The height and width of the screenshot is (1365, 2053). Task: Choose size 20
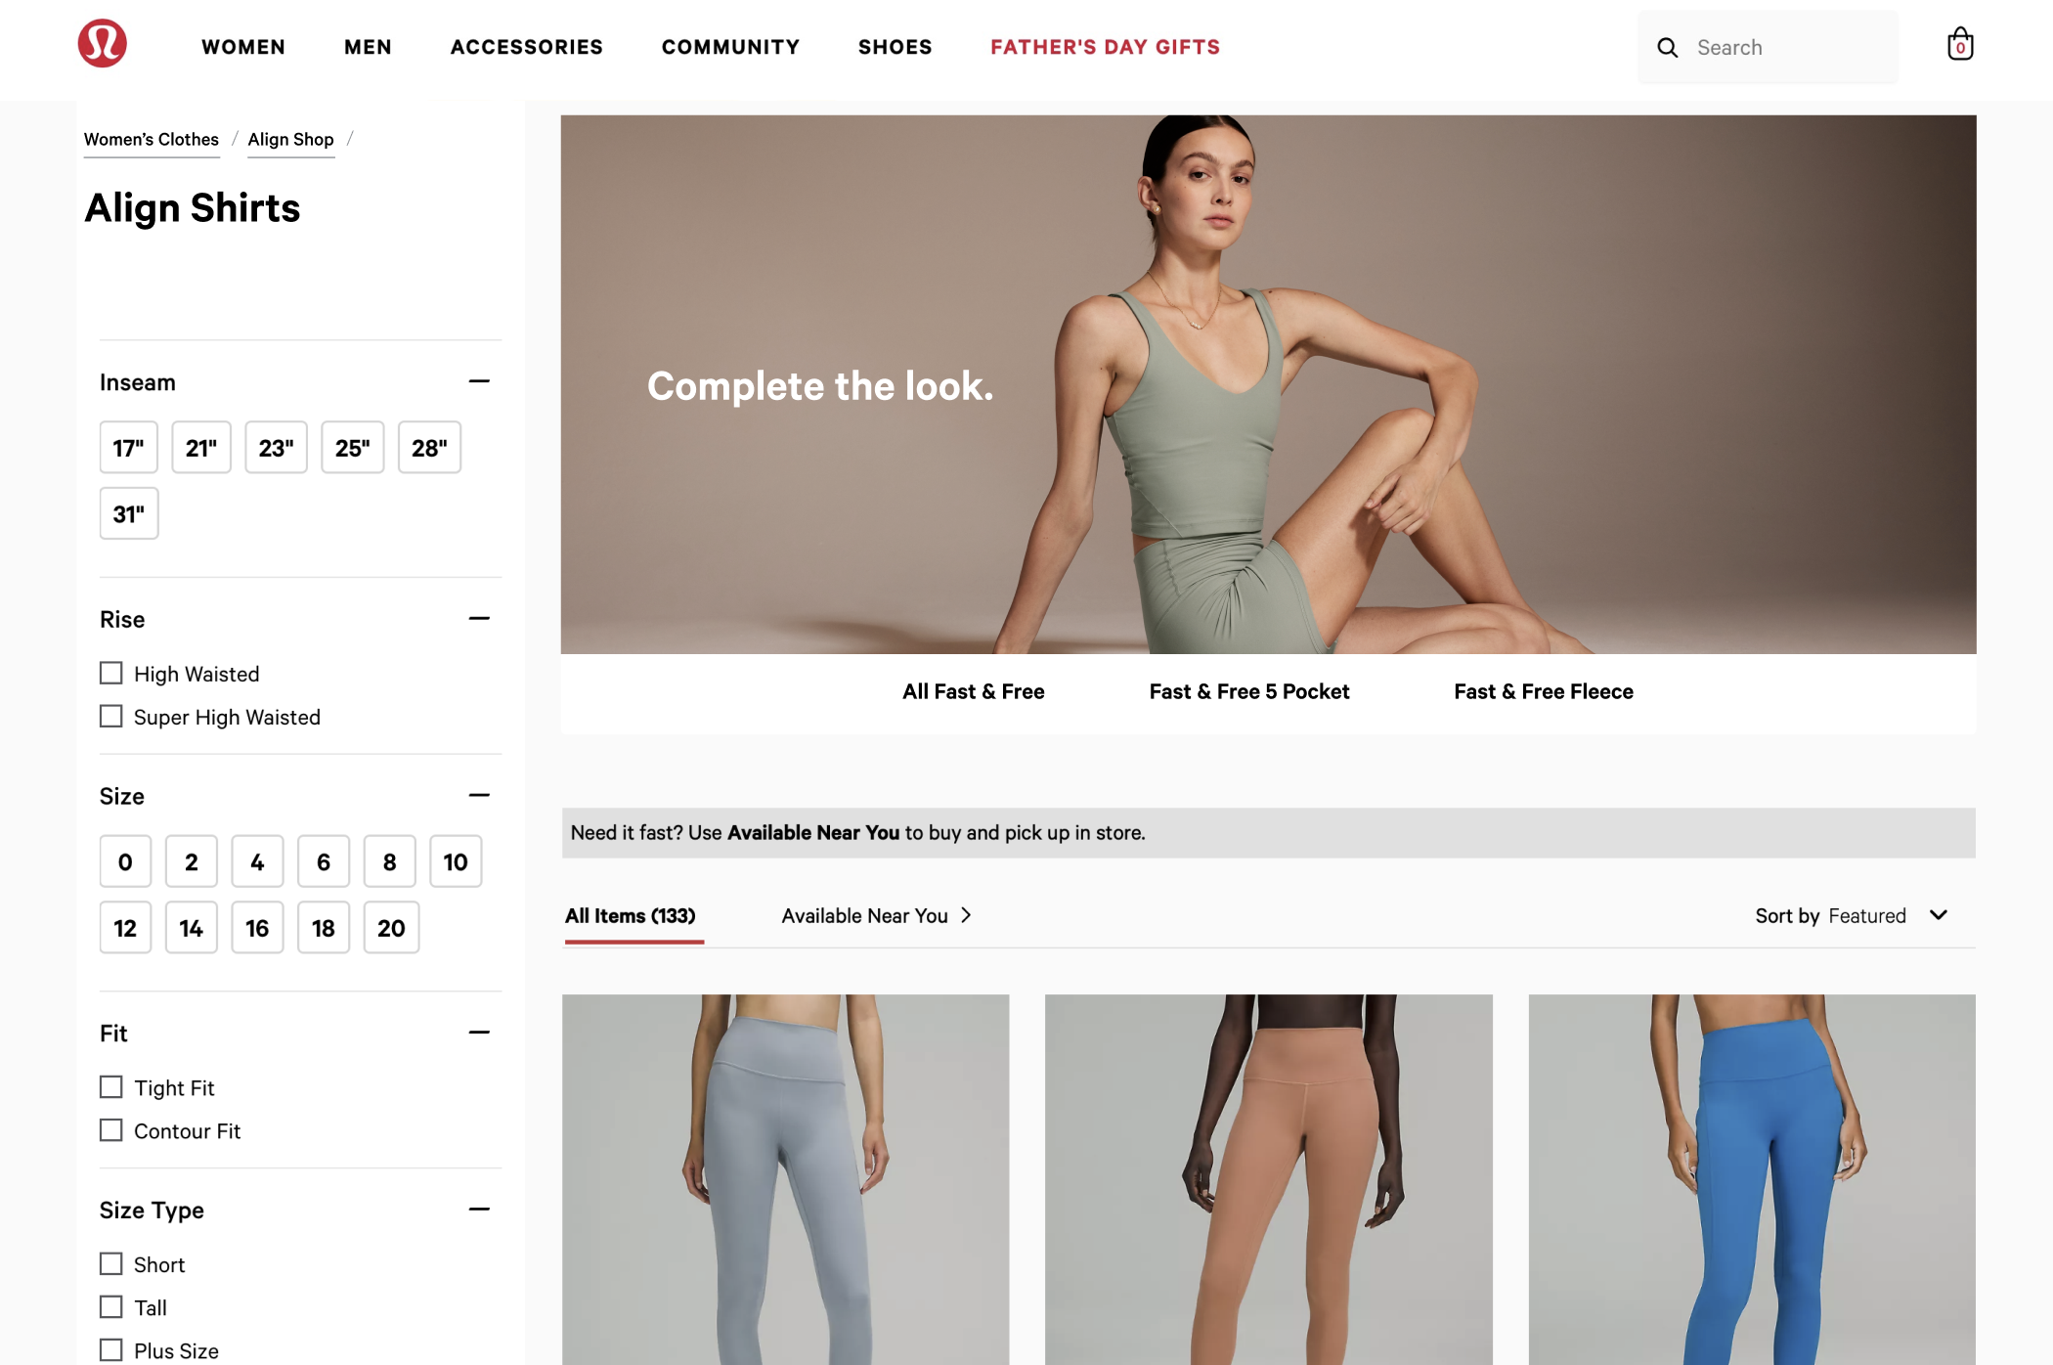pos(392,928)
